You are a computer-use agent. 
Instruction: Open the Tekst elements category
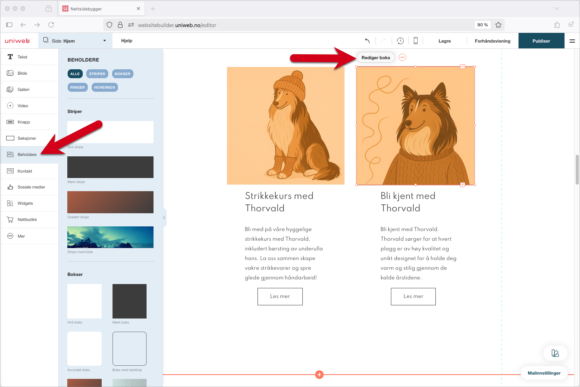point(29,57)
